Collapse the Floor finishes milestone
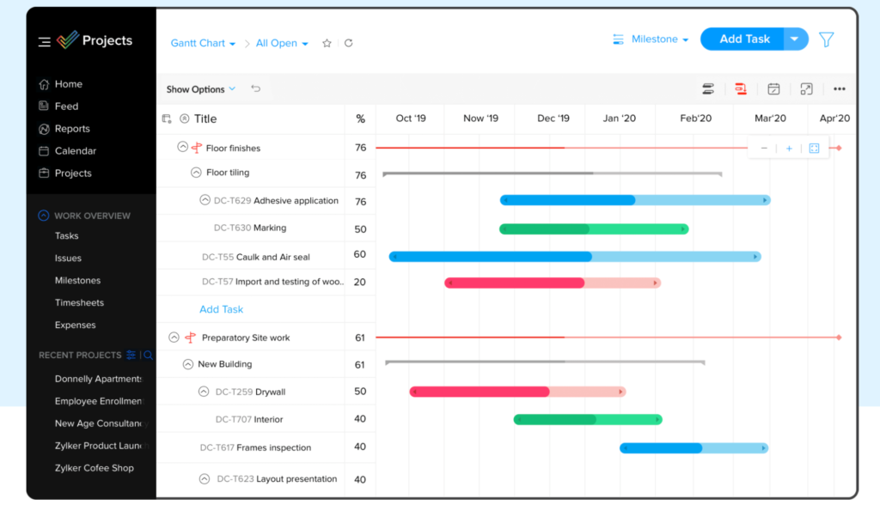The height and width of the screenshot is (511, 880). [182, 147]
